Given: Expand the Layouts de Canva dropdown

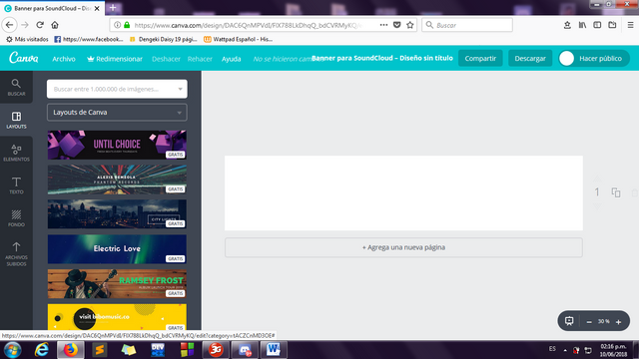Looking at the screenshot, I should pyautogui.click(x=117, y=113).
